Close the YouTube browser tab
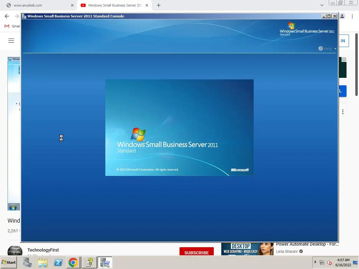Viewport: 359px width, 269px height. (x=147, y=5)
